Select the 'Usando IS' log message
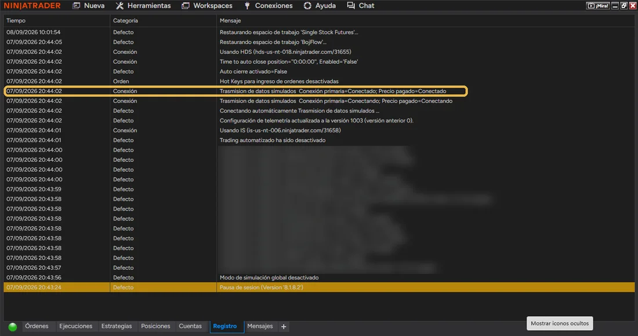Viewport: 638px width, 336px height. coord(280,131)
